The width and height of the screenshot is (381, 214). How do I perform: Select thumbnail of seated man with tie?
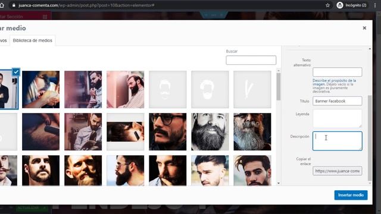[x=83, y=132]
